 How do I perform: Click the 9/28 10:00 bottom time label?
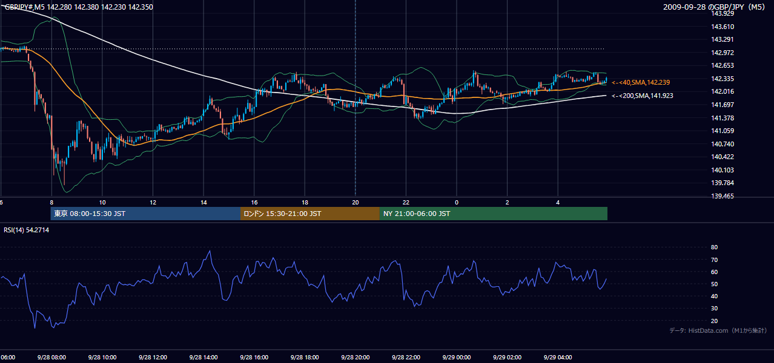pos(102,358)
